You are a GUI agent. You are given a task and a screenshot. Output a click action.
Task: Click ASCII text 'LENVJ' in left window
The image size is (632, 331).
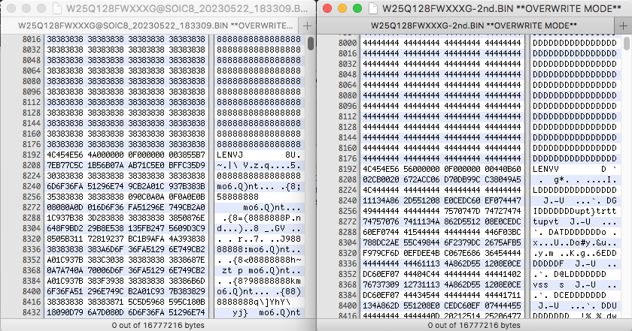(230, 155)
